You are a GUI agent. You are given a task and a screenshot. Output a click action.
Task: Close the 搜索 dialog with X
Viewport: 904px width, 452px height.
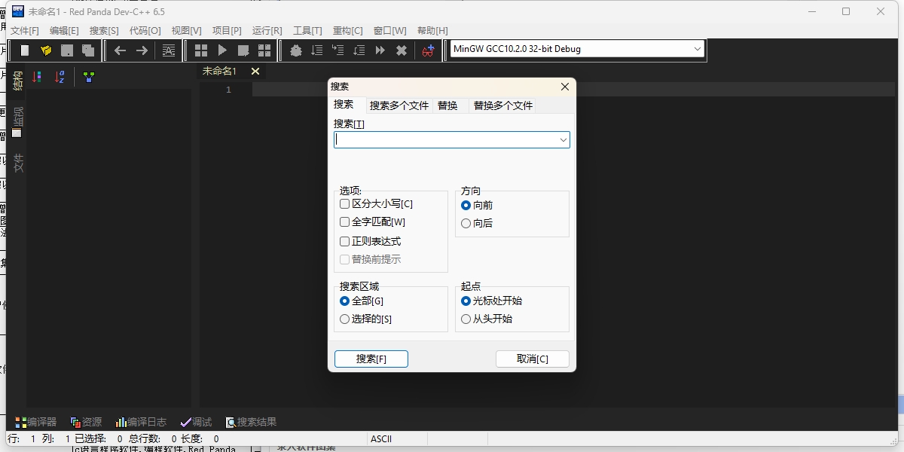pos(565,87)
